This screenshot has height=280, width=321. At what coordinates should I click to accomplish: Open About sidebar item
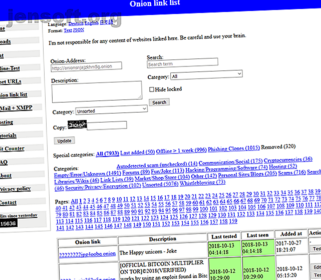6,175
